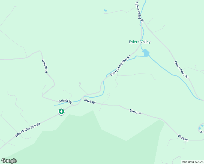Select the blue pond below Eylers Valley

pos(146,53)
